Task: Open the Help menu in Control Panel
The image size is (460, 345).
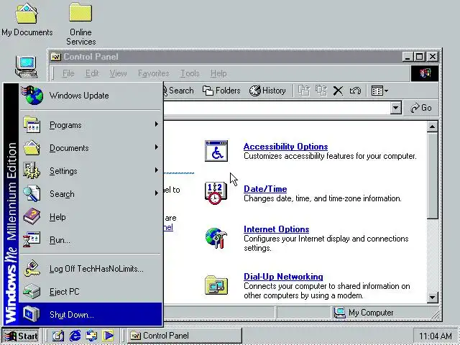Action: click(x=218, y=73)
